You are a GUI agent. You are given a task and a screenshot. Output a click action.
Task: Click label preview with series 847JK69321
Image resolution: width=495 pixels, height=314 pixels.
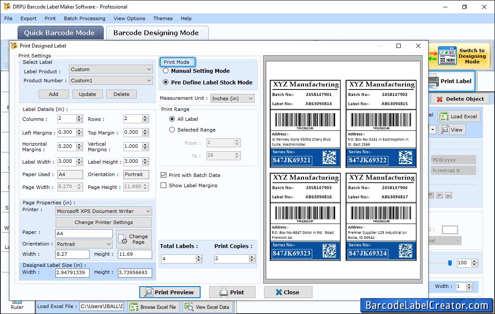(305, 124)
